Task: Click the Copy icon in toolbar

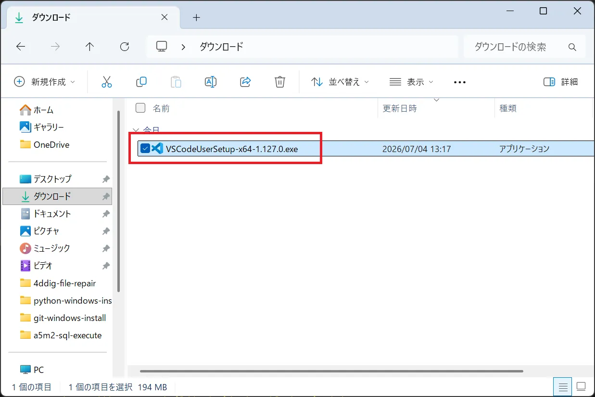Action: click(x=141, y=82)
